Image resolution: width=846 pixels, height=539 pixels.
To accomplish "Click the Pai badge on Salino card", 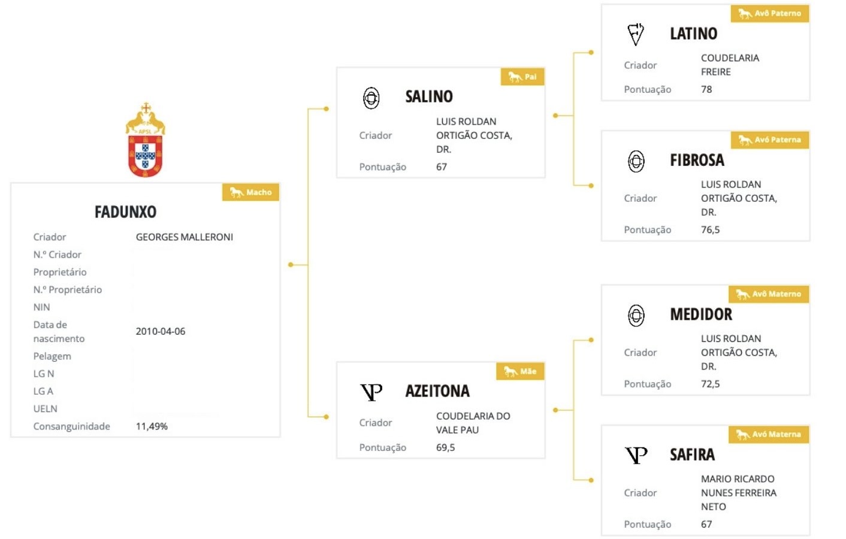I will tap(522, 77).
